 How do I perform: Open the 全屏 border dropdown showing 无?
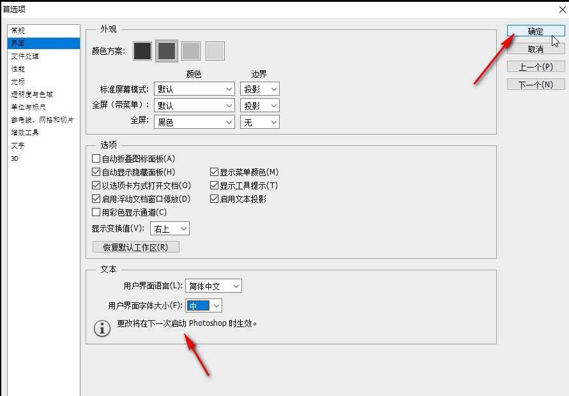pyautogui.click(x=260, y=122)
